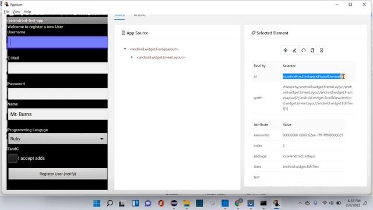
Task: Open Teams Chat from the taskbar
Action: [148, 204]
